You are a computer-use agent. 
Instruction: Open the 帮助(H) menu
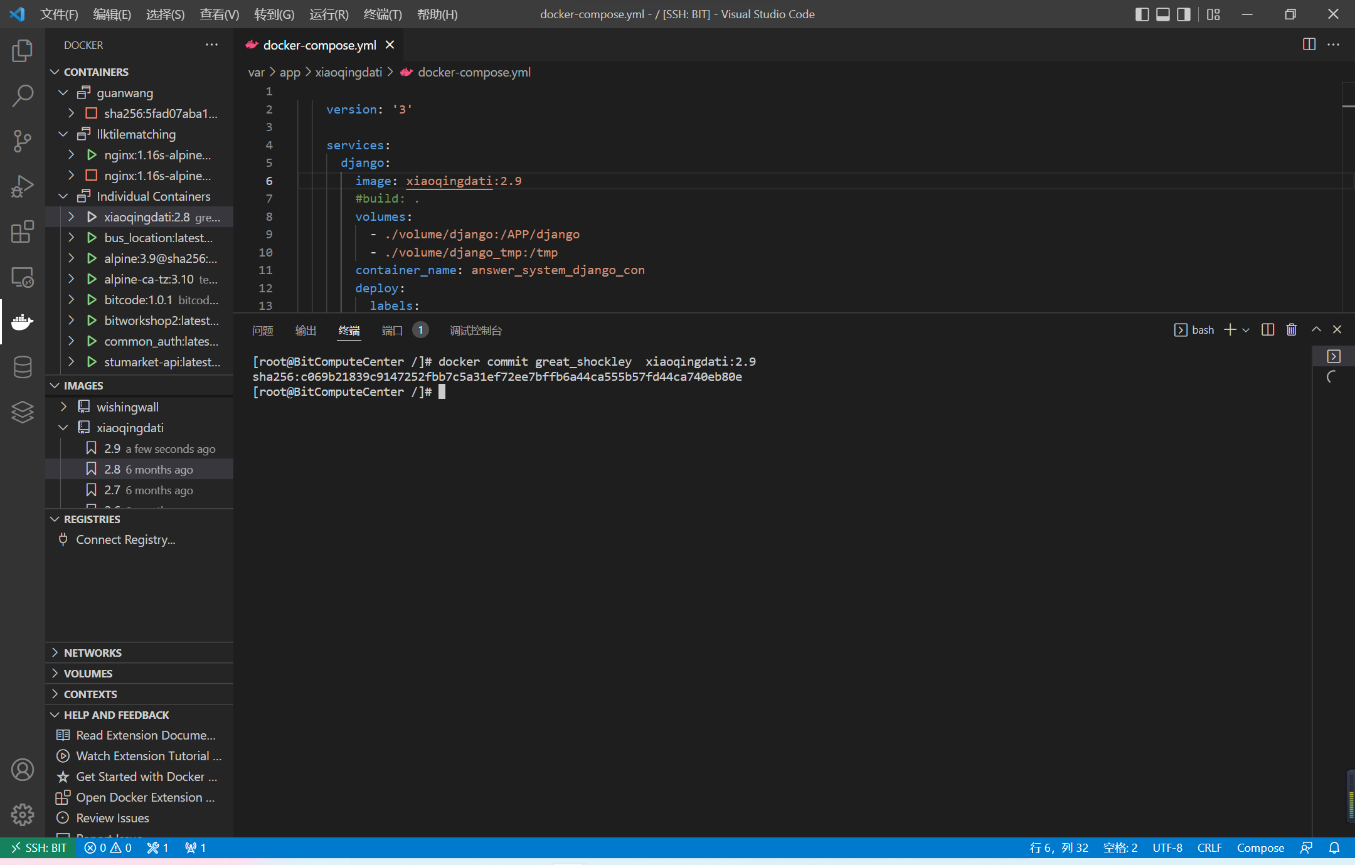[x=437, y=14]
